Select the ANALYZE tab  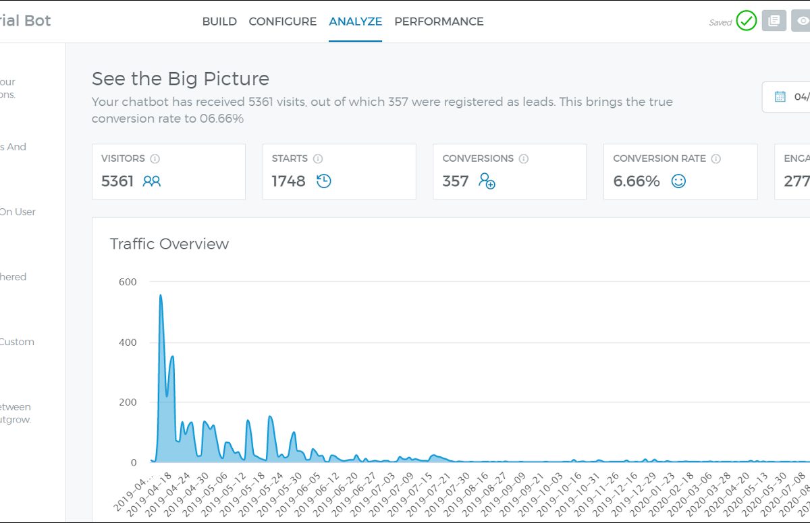pos(355,22)
